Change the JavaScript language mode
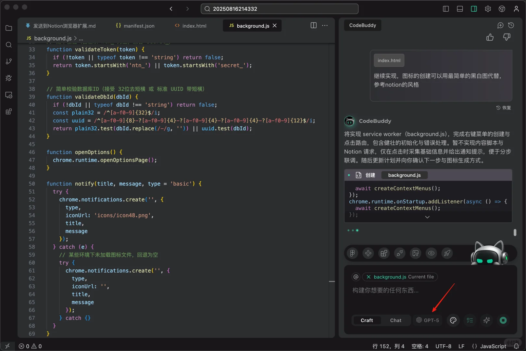526x351 pixels. pyautogui.click(x=493, y=346)
